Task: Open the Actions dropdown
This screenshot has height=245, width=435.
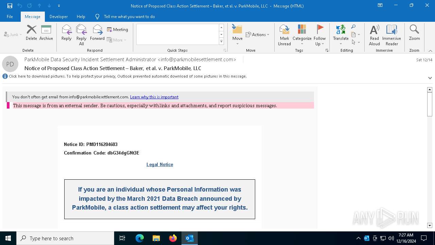Action: click(257, 34)
